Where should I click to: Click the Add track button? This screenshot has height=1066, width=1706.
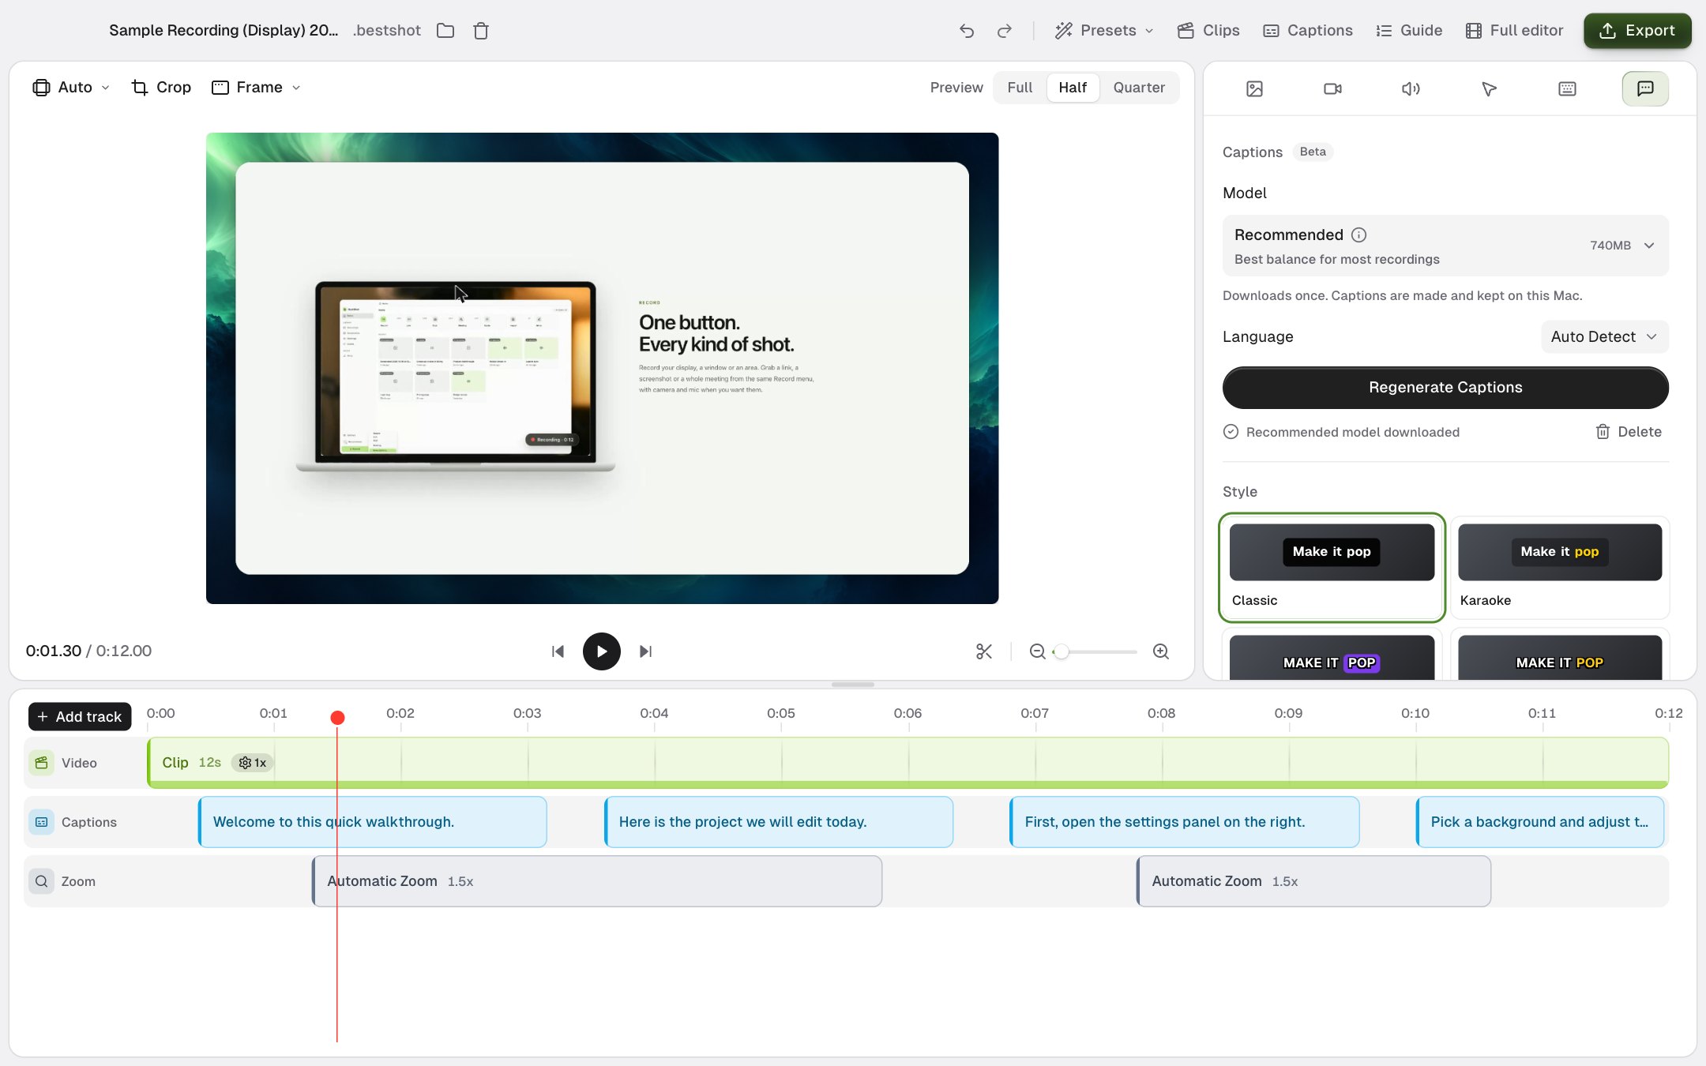[80, 717]
